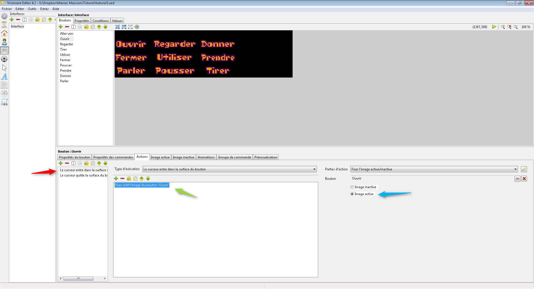Open the Image inactive tab

(x=183, y=157)
